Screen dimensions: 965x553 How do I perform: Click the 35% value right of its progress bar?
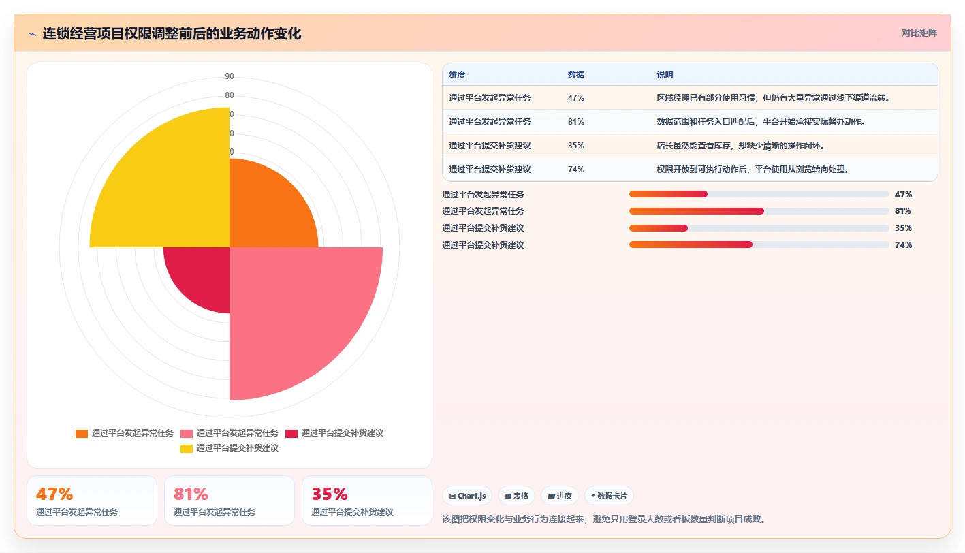click(903, 228)
